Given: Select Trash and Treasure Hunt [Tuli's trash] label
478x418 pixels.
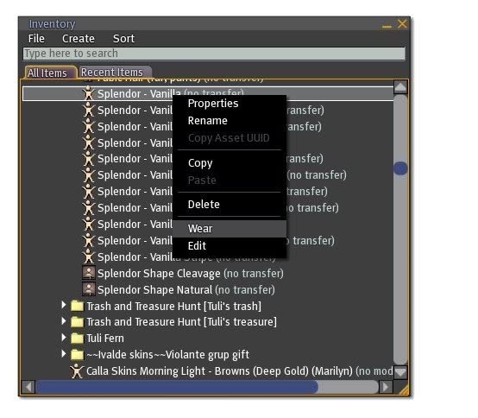Looking at the screenshot, I should click(173, 306).
